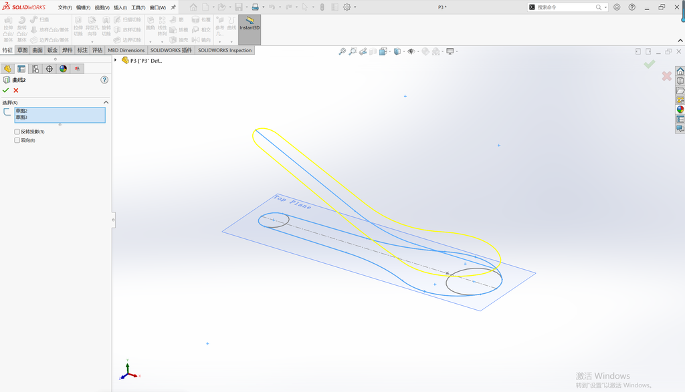
Task: Click the Previous View icon
Action: (x=363, y=51)
